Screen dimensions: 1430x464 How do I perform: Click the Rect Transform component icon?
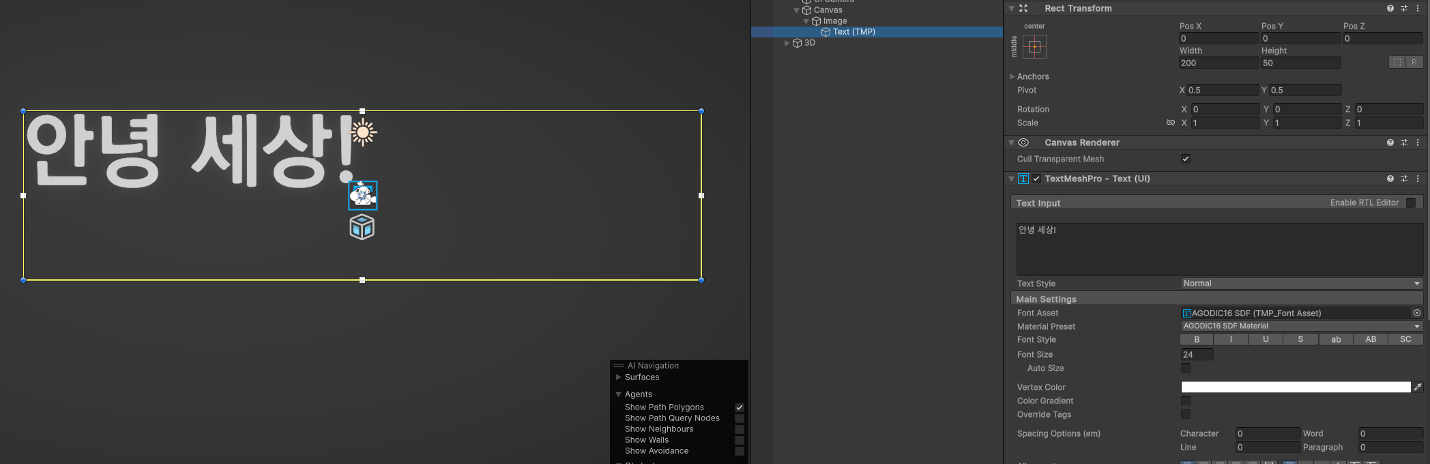(1023, 8)
